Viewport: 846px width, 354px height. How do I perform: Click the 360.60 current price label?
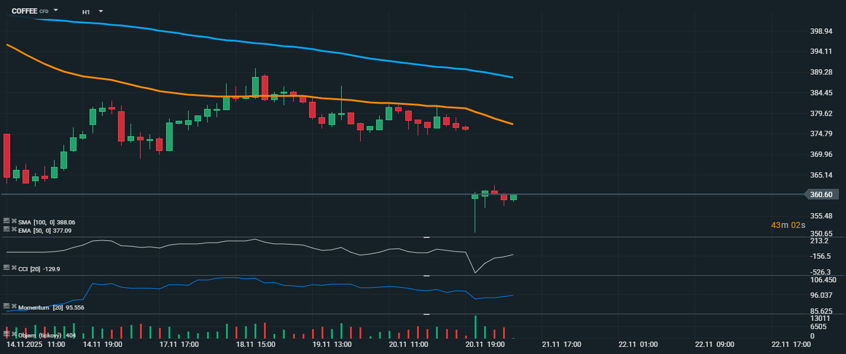(x=821, y=195)
